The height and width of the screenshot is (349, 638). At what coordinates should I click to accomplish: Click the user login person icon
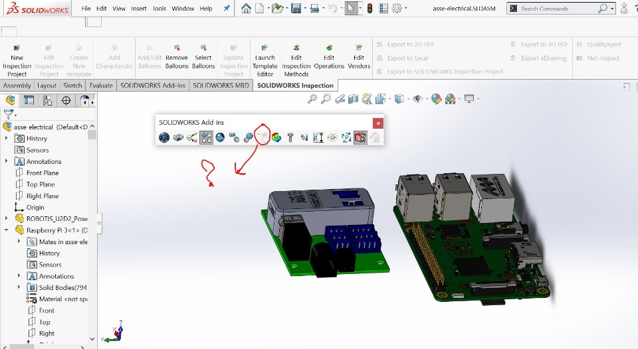[x=624, y=8]
